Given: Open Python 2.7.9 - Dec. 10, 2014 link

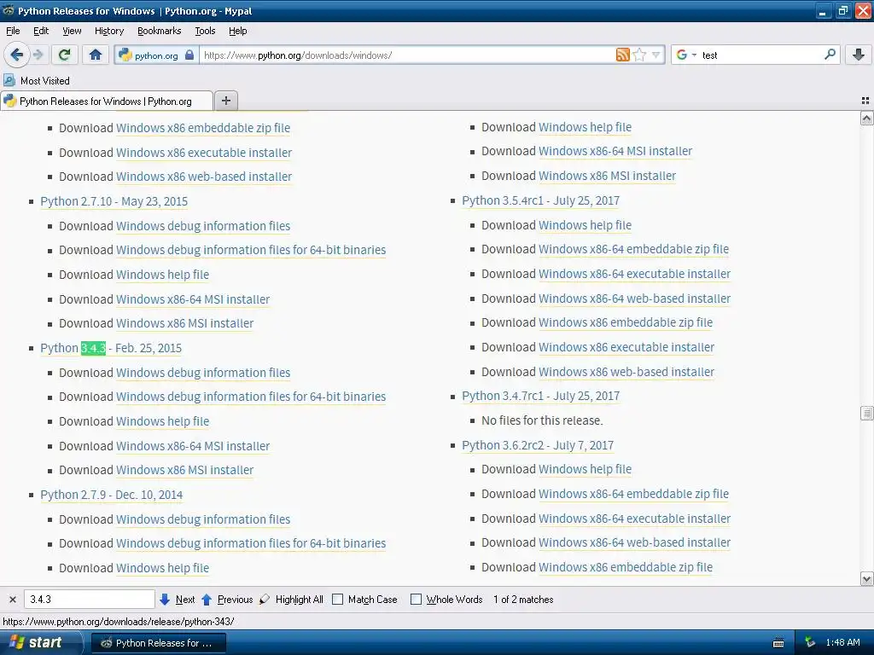Looking at the screenshot, I should (x=112, y=495).
